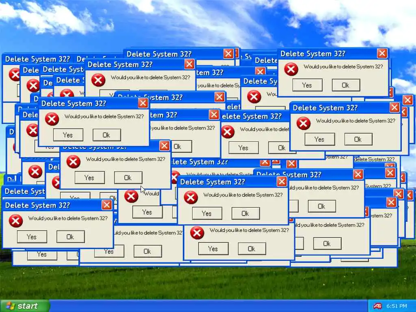Click Yes in the bottom-left dialog above start
Image resolution: width=416 pixels, height=312 pixels.
(32, 237)
